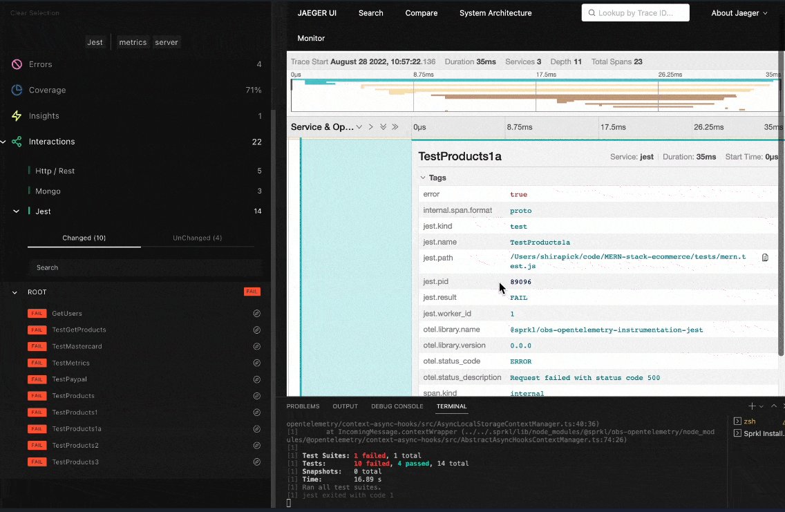Select TestProducts1a test in list
The height and width of the screenshot is (512, 785).
tap(77, 429)
